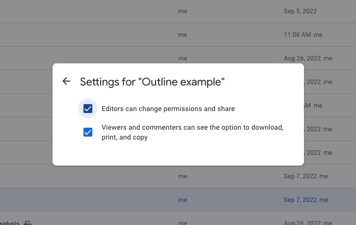Image resolution: width=356 pixels, height=225 pixels.
Task: Click the shared people icon next to 'nalysis'
Action: 27,223
